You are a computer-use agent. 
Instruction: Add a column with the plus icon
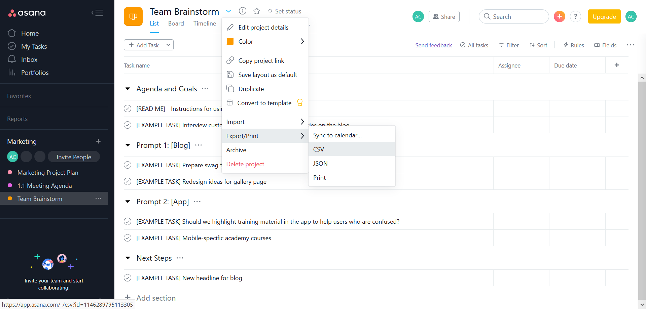coord(616,65)
